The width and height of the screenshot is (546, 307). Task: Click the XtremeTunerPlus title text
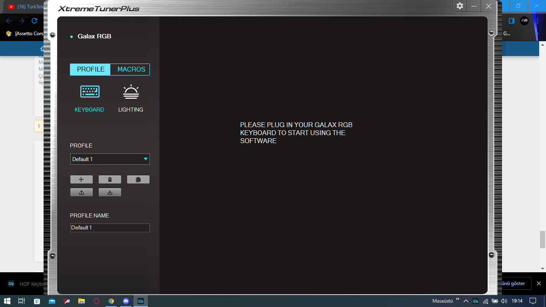tap(99, 9)
